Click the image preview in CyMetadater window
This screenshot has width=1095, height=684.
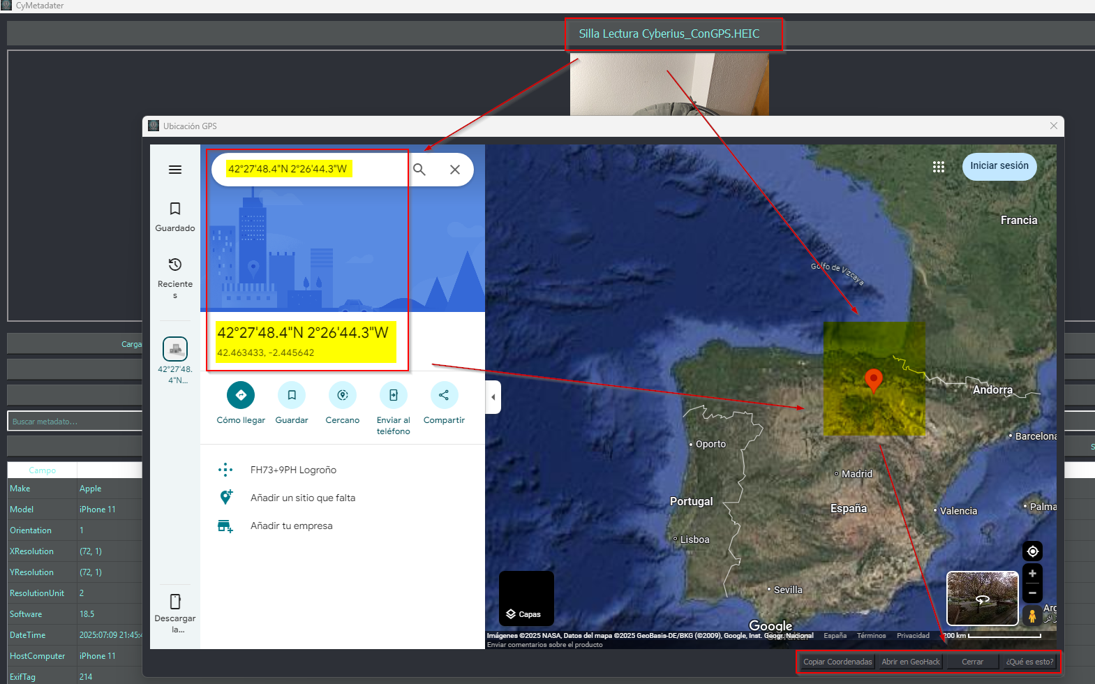669,84
